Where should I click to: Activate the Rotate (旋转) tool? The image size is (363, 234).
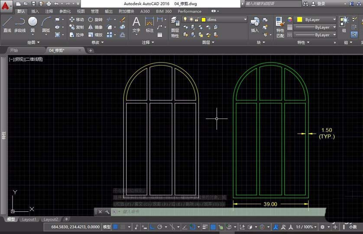coord(95,20)
